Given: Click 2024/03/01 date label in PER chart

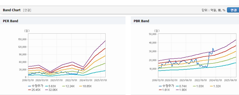Looking at the screenshot, I should click(x=86, y=80).
